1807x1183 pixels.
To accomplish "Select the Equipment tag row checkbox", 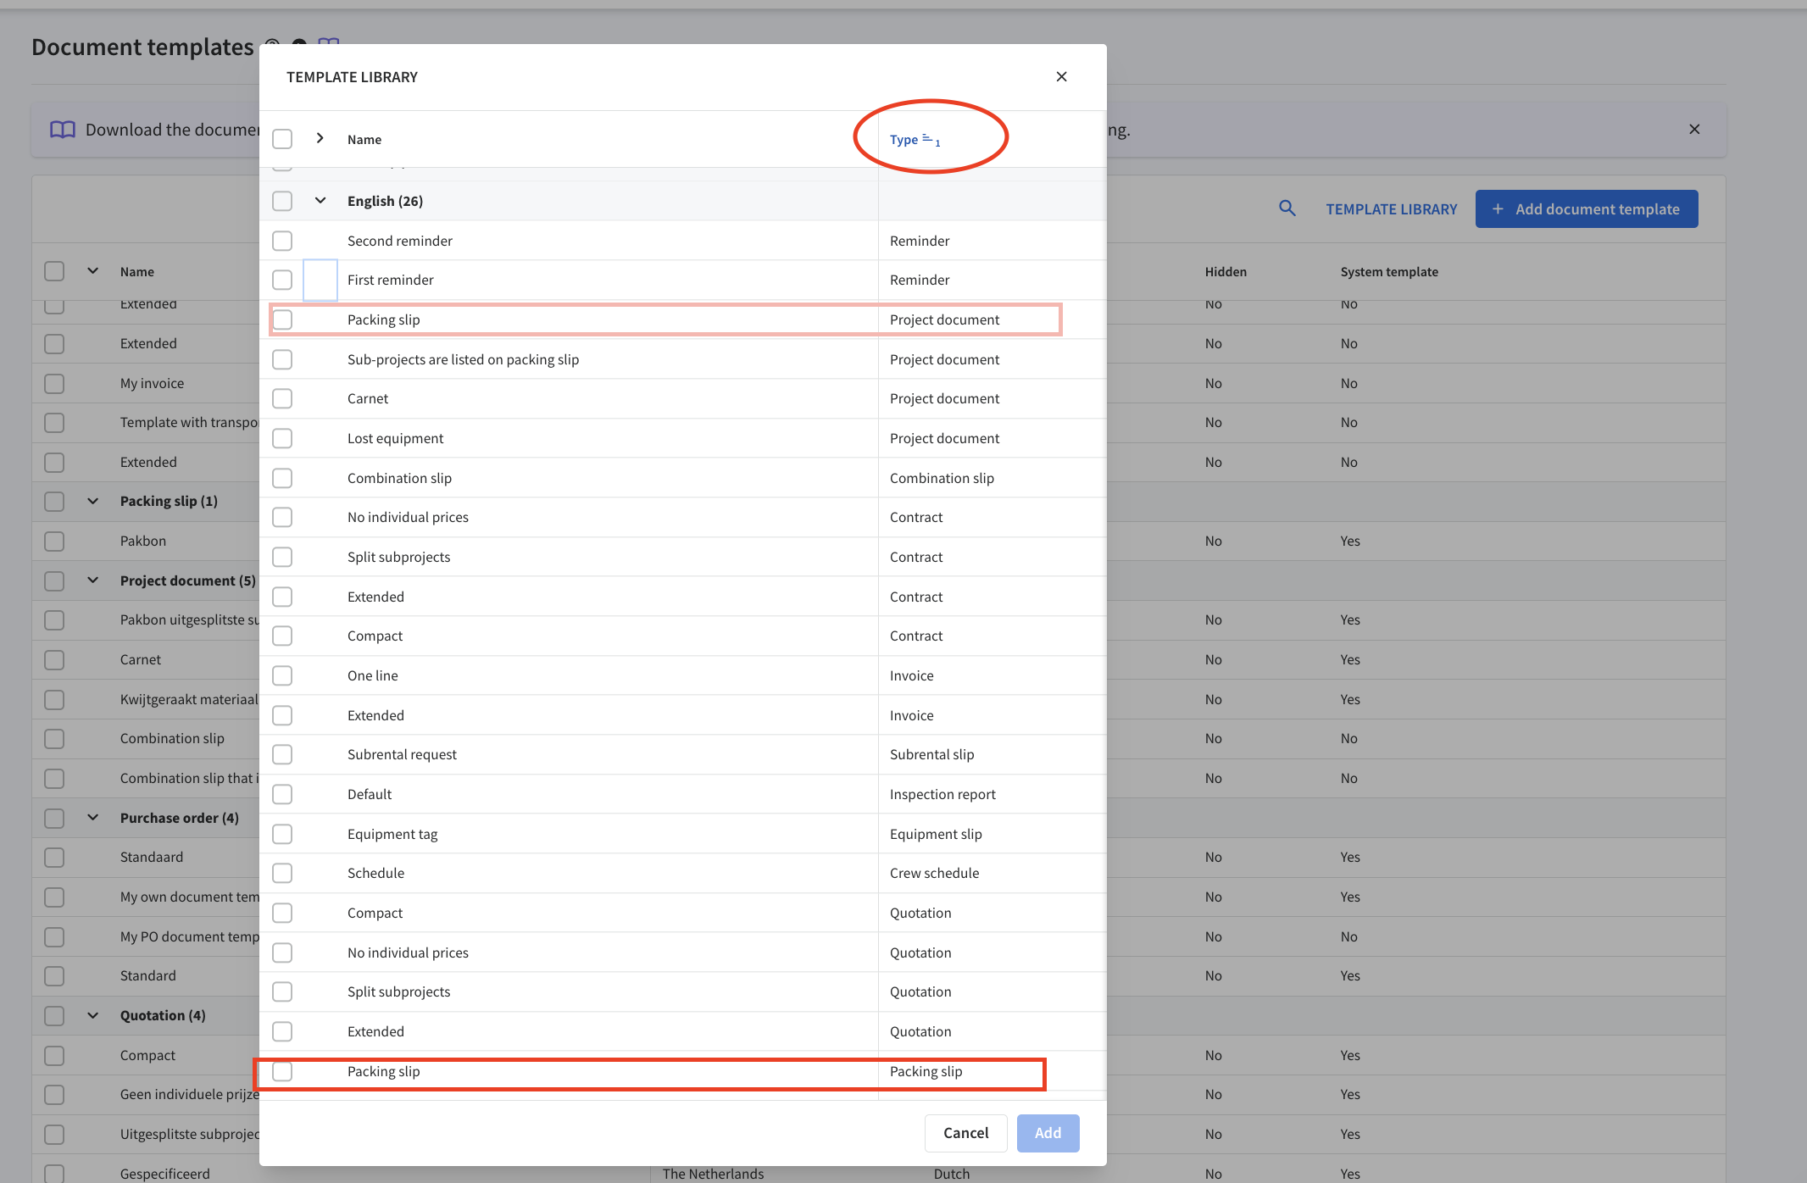I will click(x=282, y=834).
